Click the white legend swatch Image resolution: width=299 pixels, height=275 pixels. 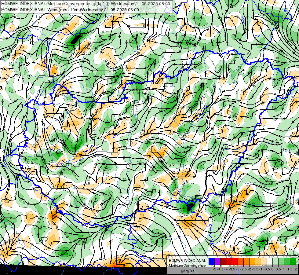pos(270,261)
